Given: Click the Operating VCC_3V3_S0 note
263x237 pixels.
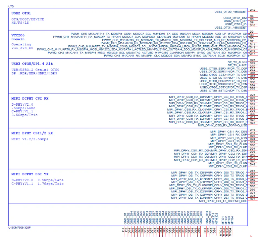Looking at the screenshot, I should pos(22,46).
